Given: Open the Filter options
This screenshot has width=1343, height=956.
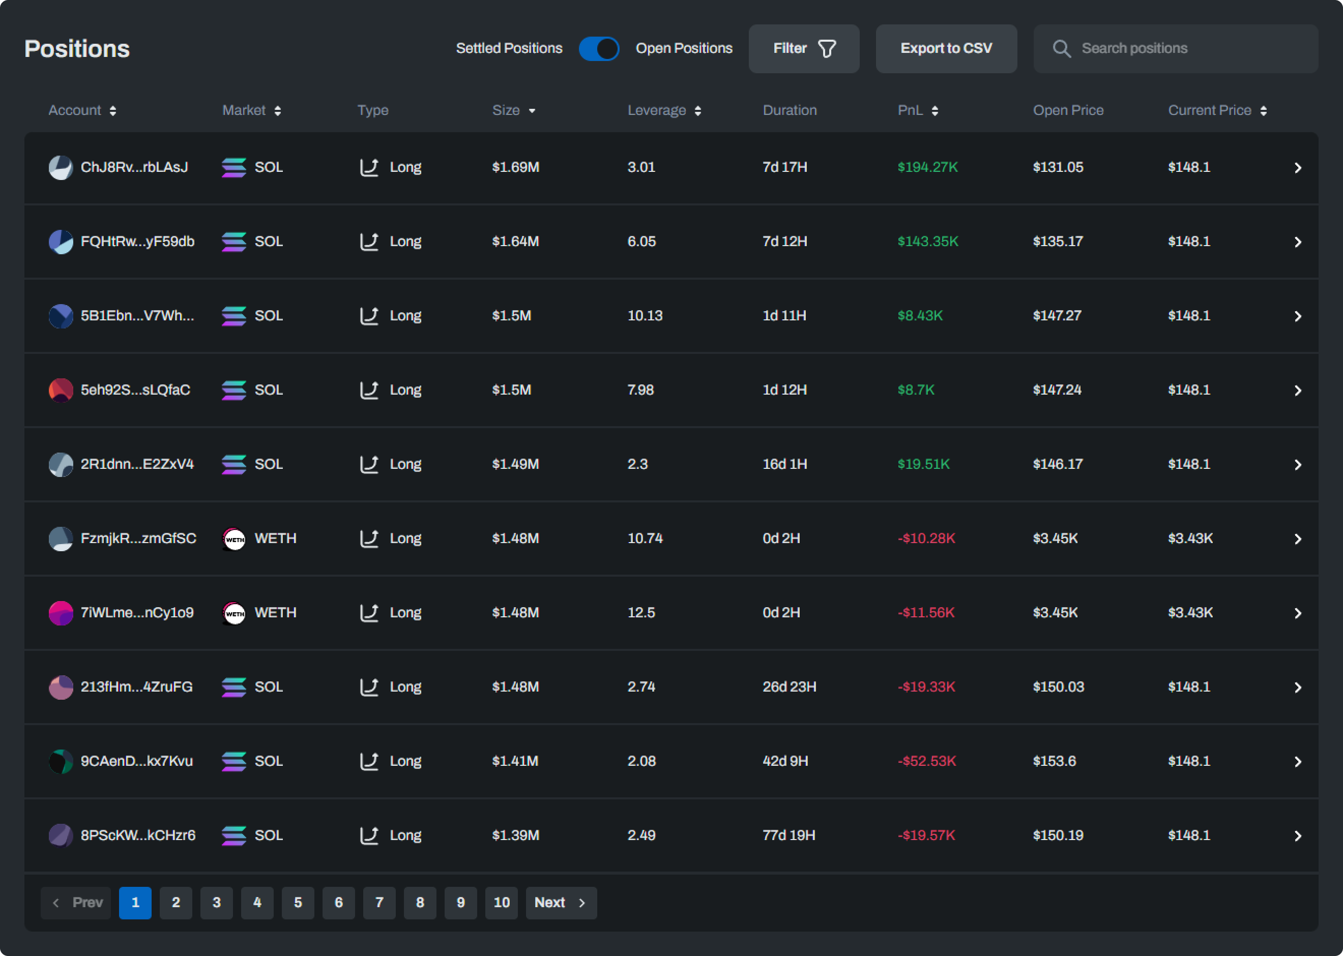Looking at the screenshot, I should [x=804, y=48].
